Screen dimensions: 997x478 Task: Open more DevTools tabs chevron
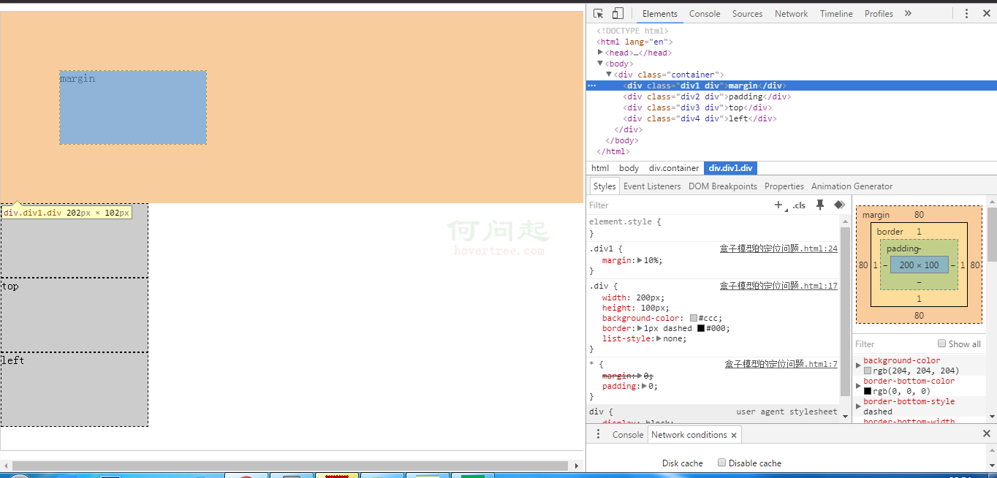click(908, 14)
